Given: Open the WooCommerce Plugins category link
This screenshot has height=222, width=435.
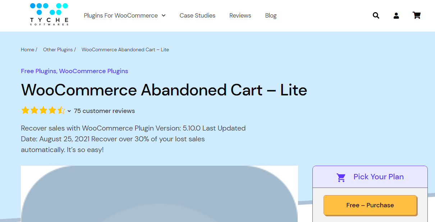Looking at the screenshot, I should (x=93, y=71).
